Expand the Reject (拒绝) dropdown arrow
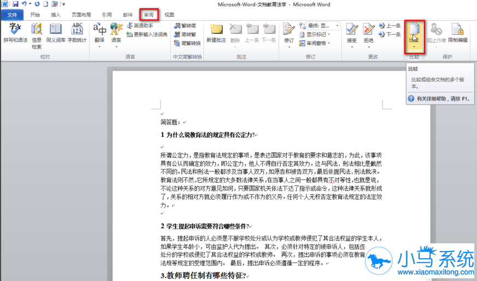This screenshot has width=477, height=281. click(369, 47)
